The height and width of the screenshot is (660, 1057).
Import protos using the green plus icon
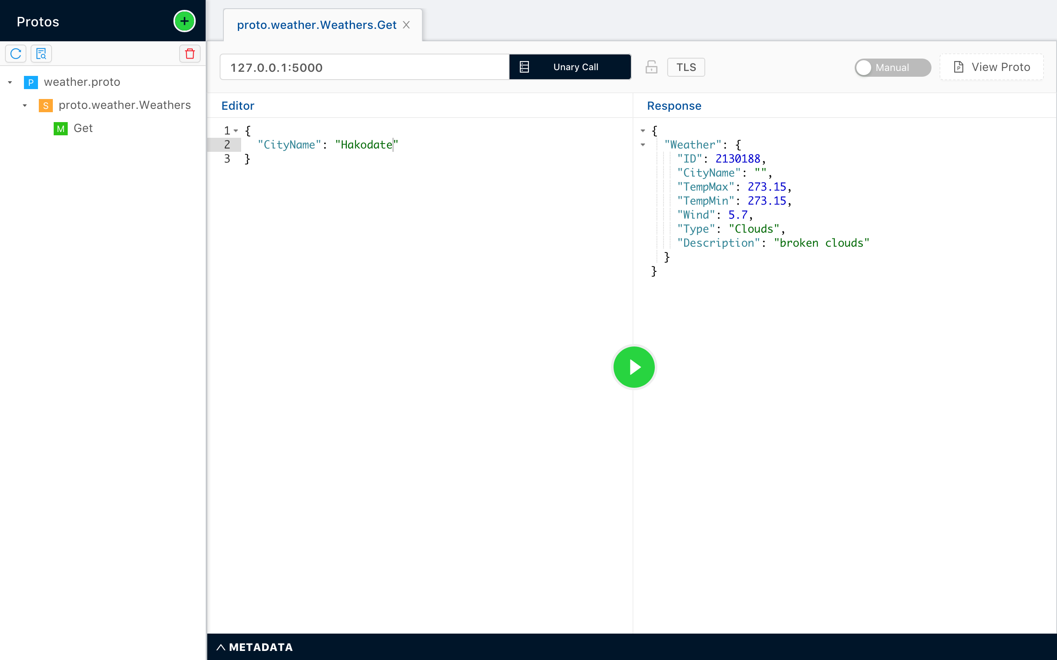coord(184,21)
